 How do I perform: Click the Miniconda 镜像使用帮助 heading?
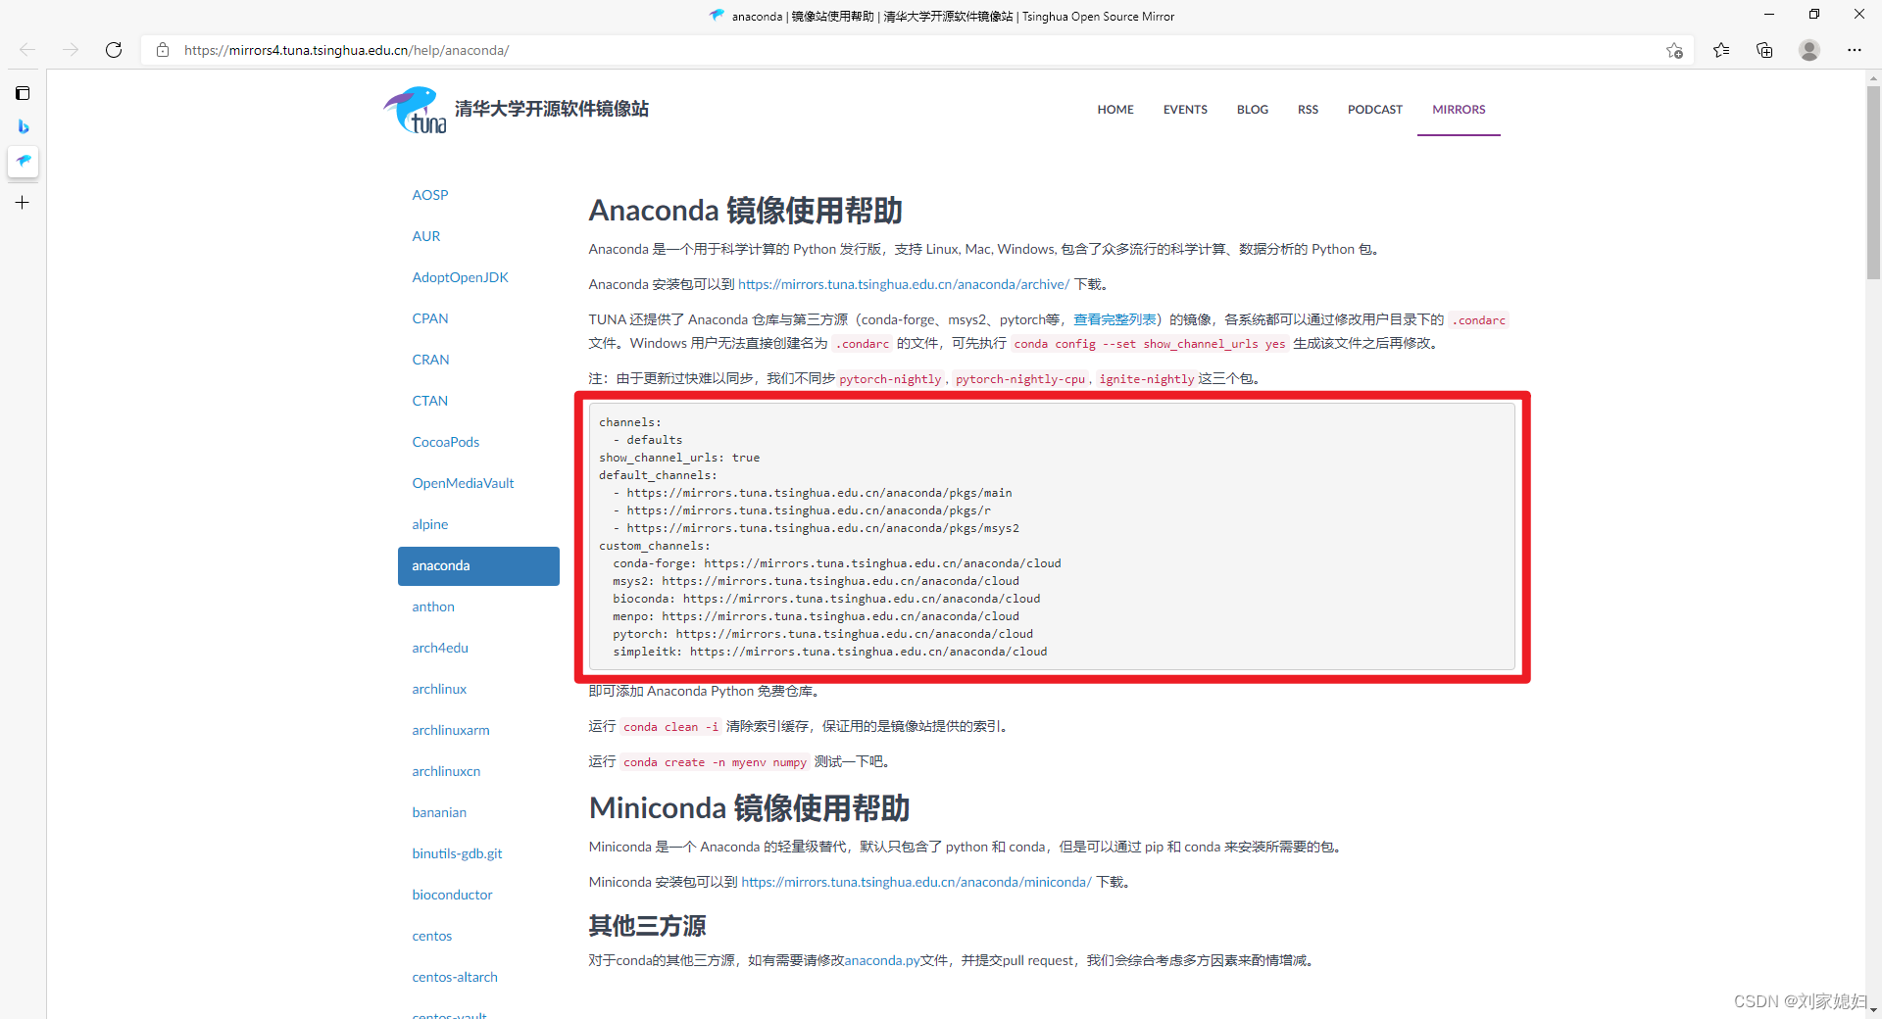[x=749, y=808]
